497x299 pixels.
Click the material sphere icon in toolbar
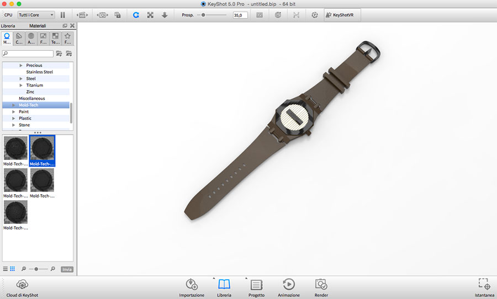(278, 15)
